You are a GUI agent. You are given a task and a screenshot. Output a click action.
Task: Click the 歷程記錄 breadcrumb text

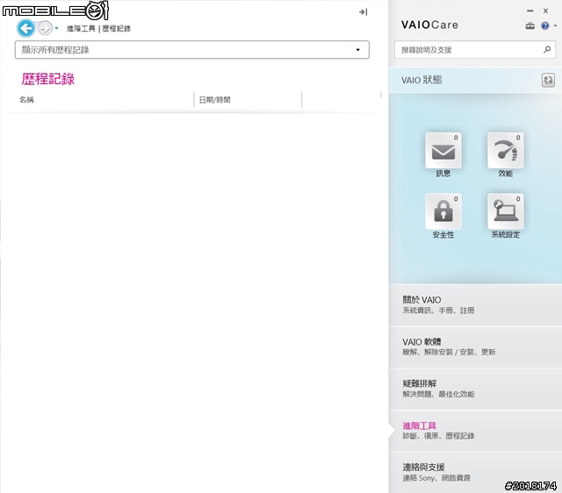[x=117, y=29]
